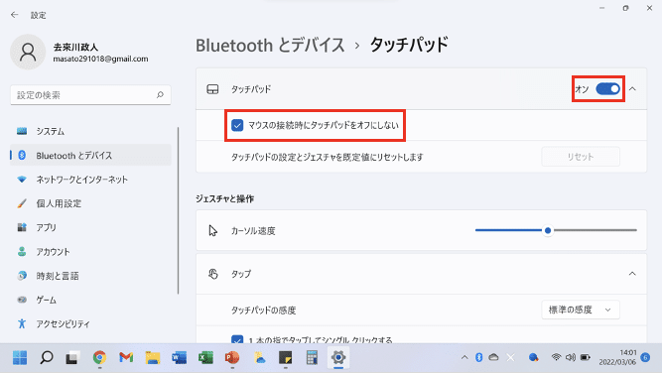The height and width of the screenshot is (373, 662).
Task: Uncheck 1本の指でタップしてシングルクリックする
Action: (237, 339)
